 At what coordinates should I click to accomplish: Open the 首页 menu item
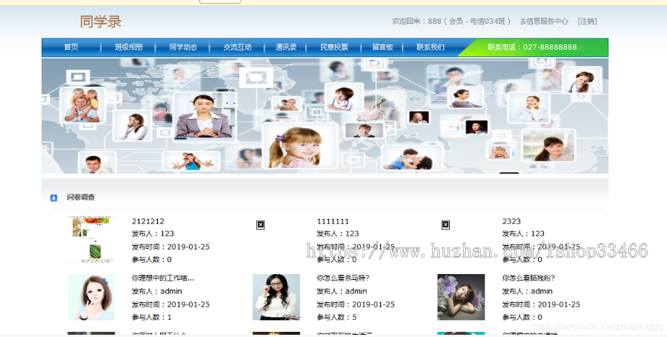(71, 47)
